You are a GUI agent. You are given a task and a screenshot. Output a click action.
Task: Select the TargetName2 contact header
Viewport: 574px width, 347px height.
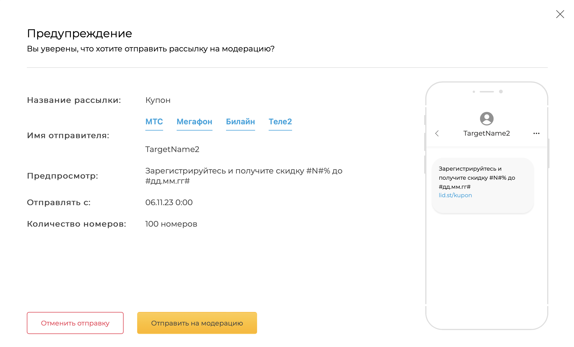[x=486, y=133]
